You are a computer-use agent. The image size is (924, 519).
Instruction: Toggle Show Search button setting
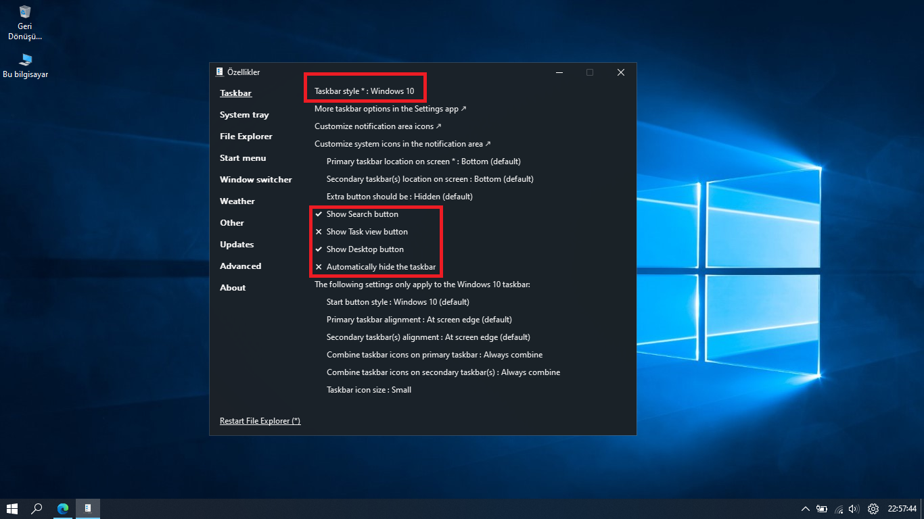(x=356, y=214)
